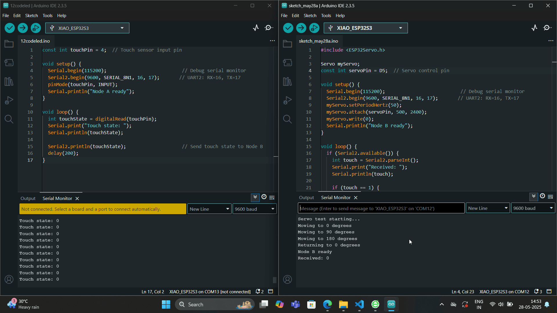Expand New Line dropdown in 12codeled monitor
The image size is (557, 313).
coord(209,209)
